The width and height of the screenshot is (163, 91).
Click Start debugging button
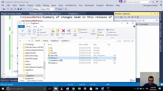59,9
